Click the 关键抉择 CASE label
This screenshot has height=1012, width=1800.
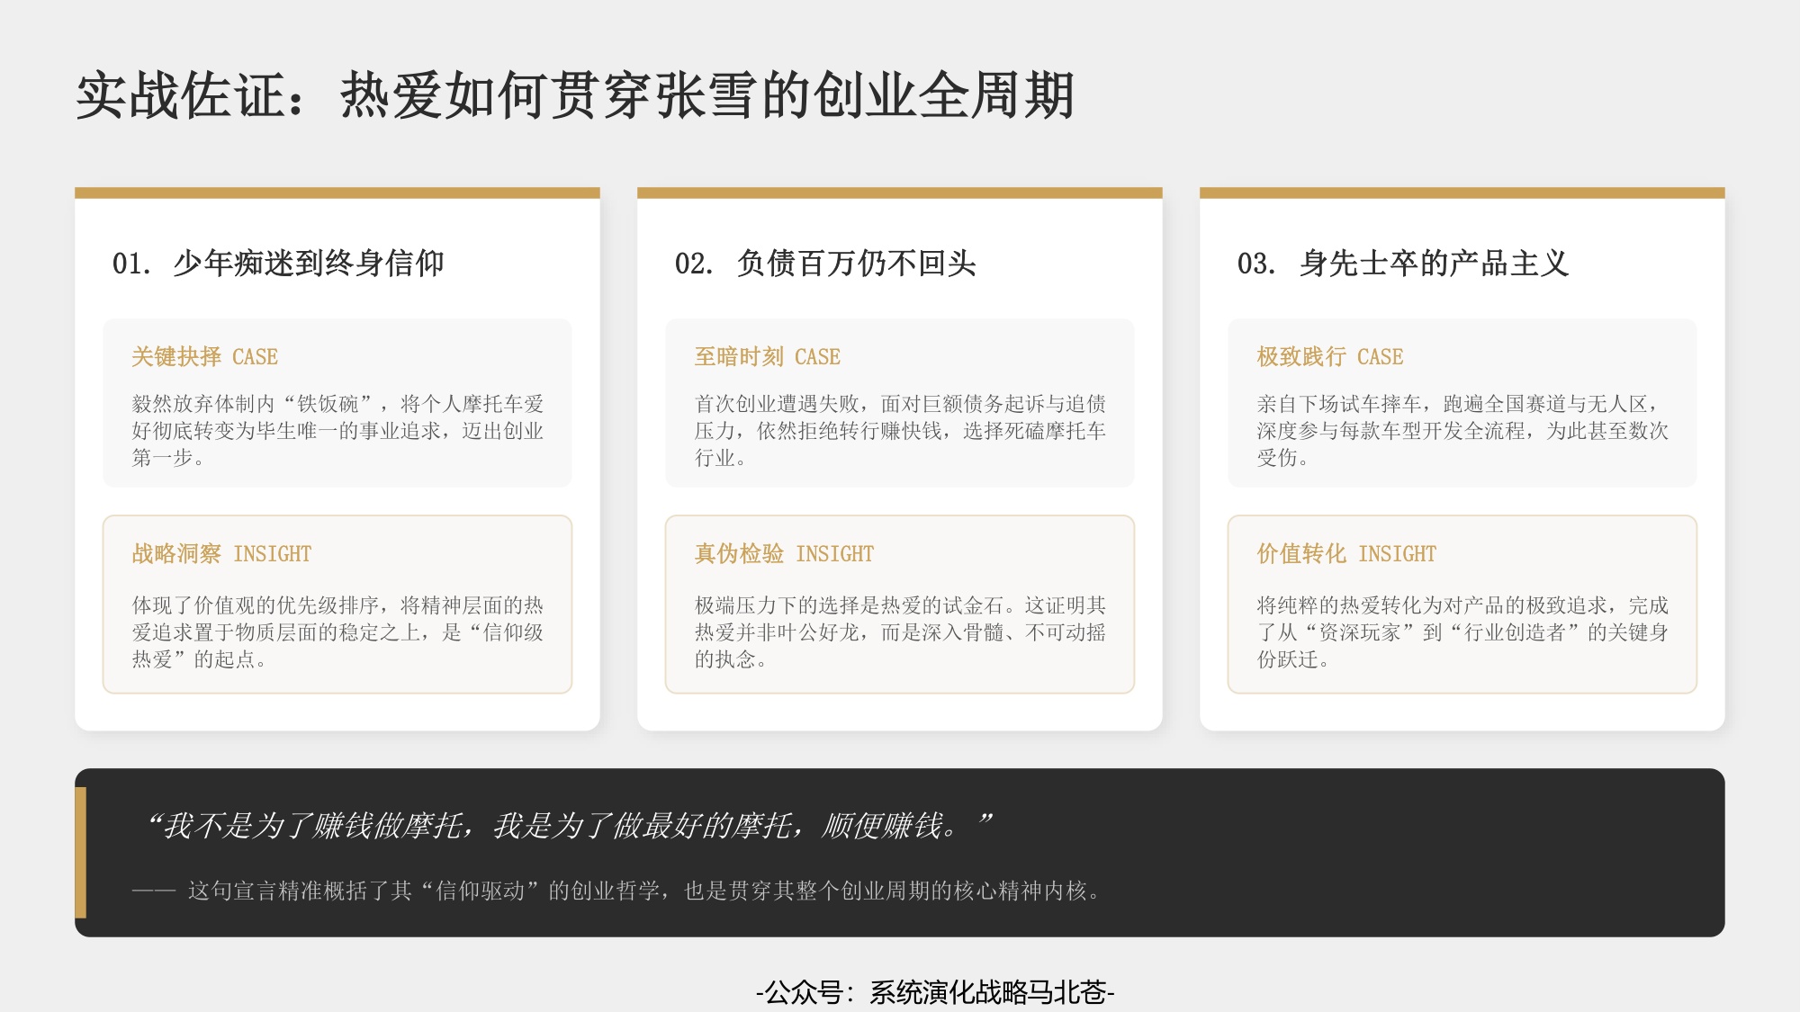click(x=204, y=356)
